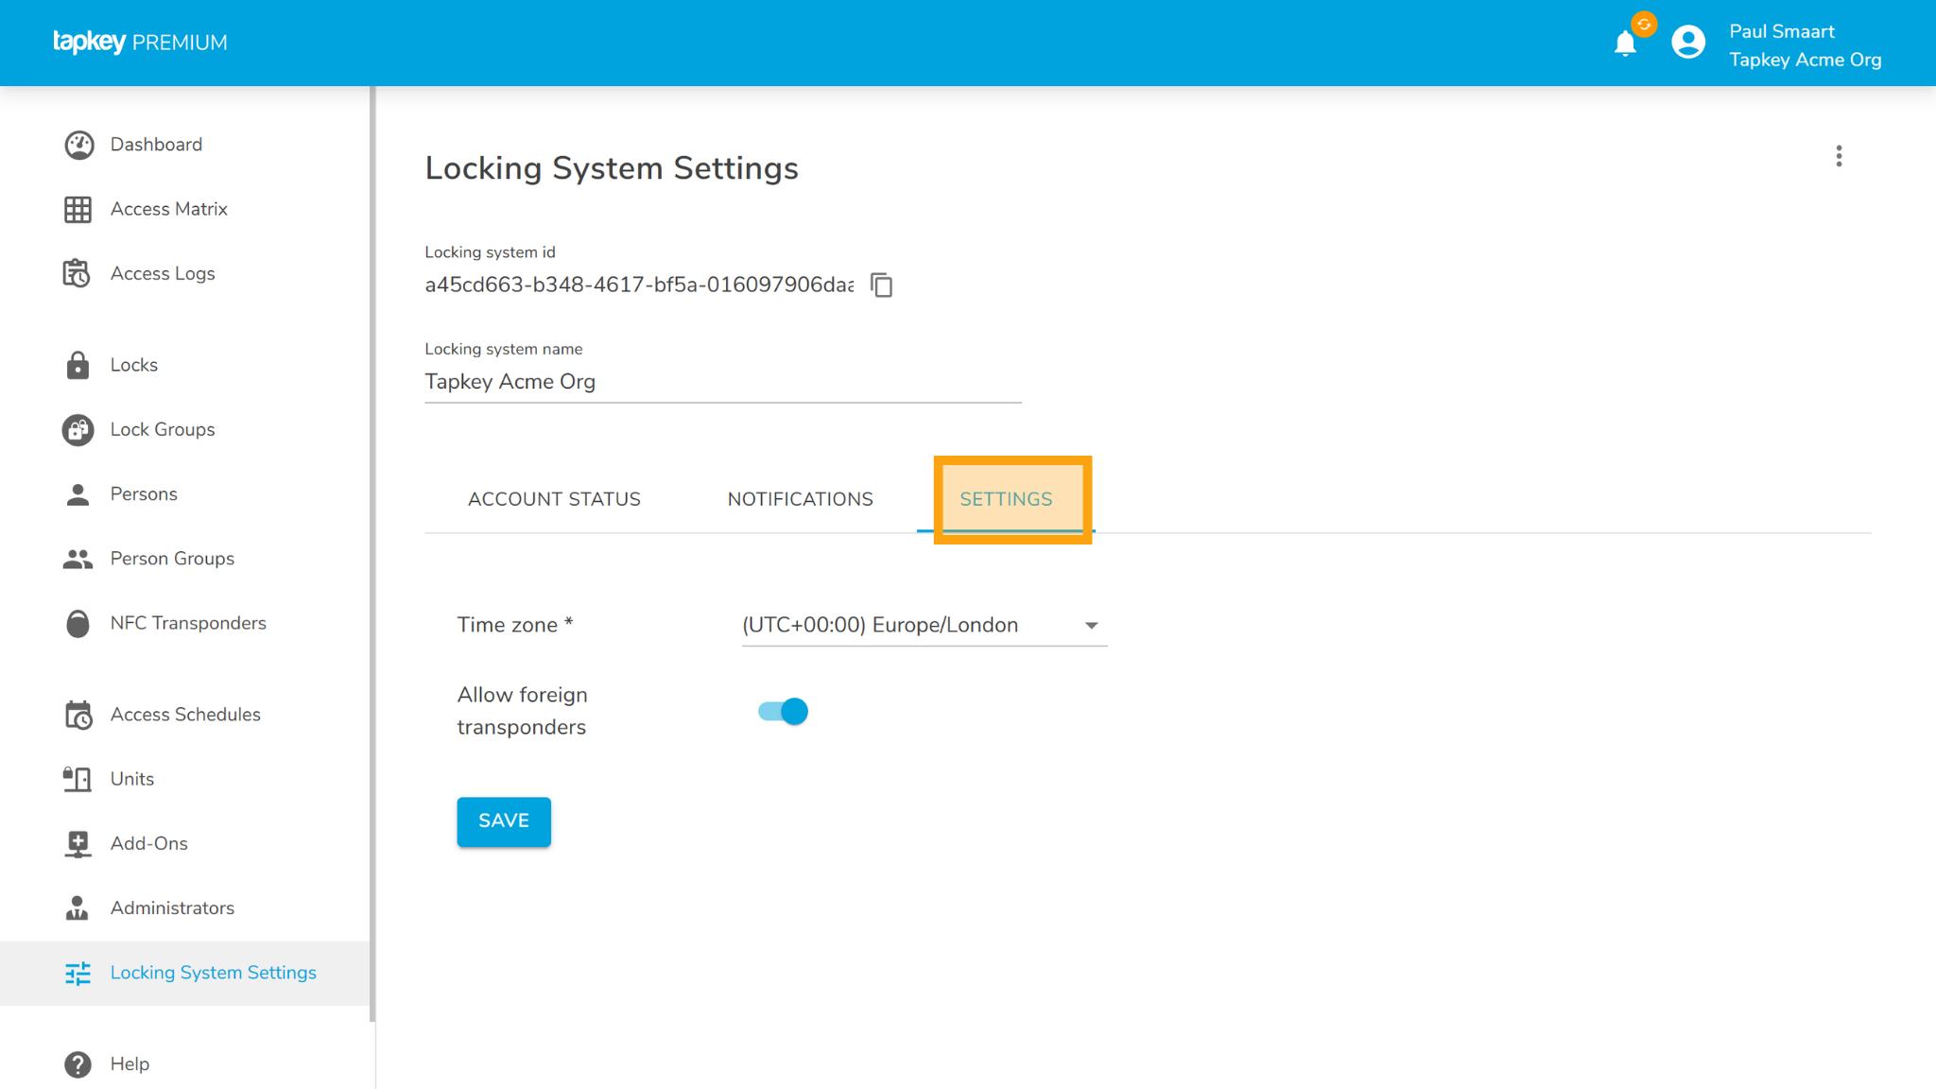Click the Locking system name field

(723, 382)
